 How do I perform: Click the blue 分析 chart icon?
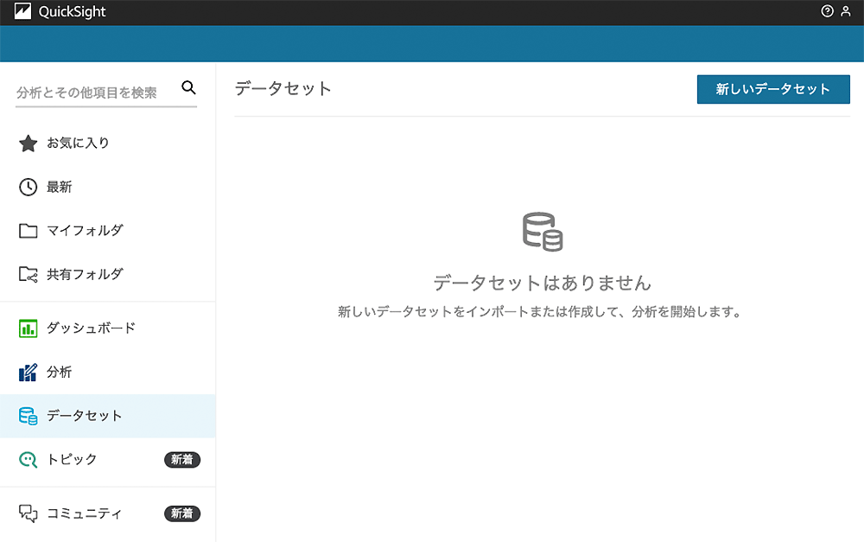click(29, 373)
